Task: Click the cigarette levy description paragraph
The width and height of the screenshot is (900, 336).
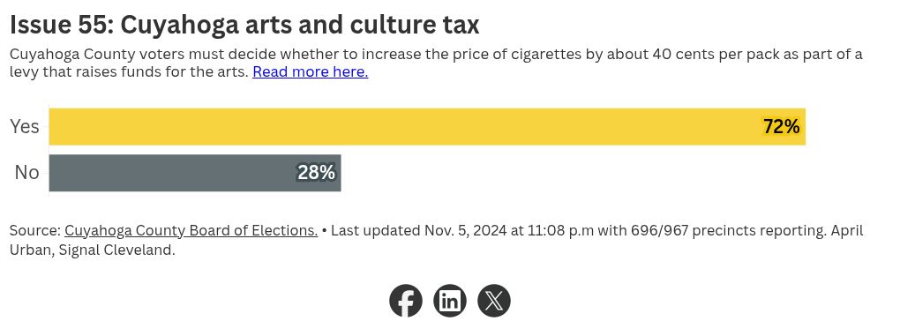Action: [x=436, y=63]
